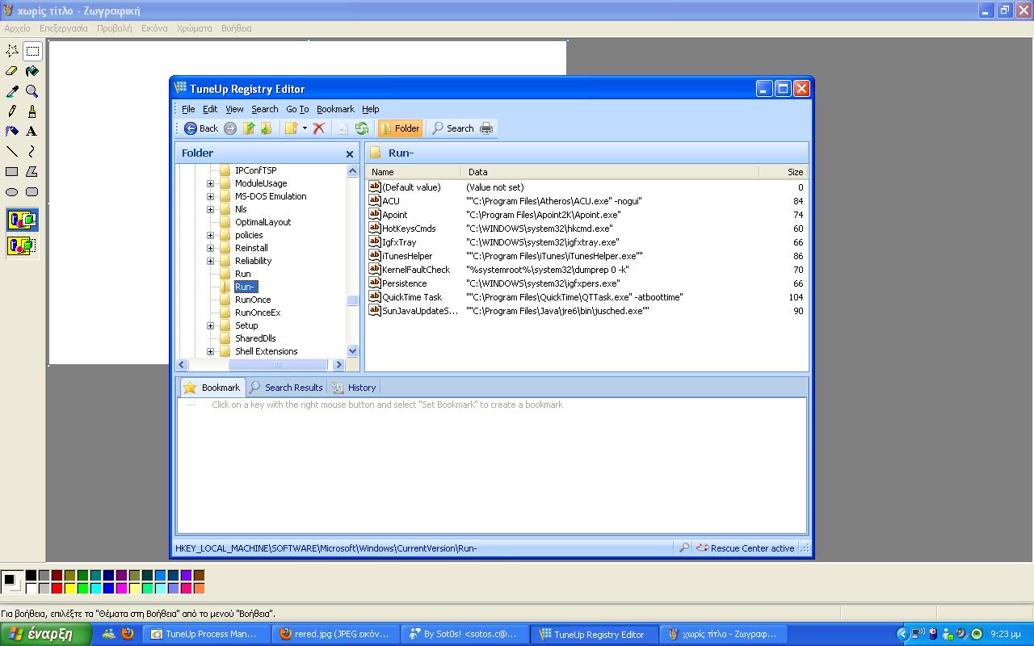Viewport: 1034px width, 646px height.
Task: Choose the Rounded rectangle tool
Action: point(32,191)
